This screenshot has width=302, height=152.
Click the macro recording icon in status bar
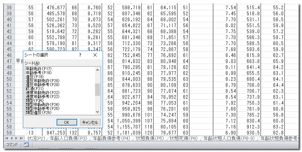pos(26,145)
